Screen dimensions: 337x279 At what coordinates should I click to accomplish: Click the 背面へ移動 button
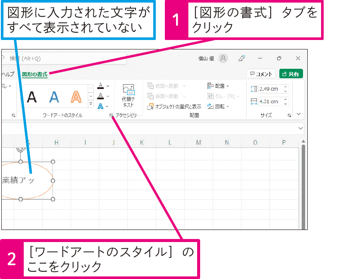[x=163, y=96]
